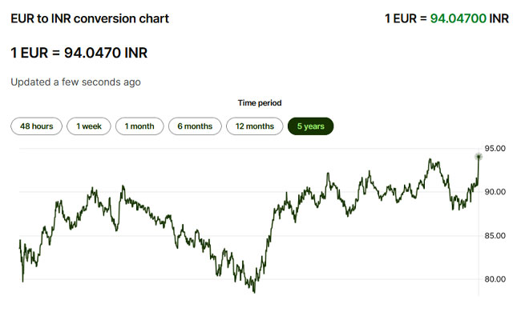This screenshot has height=320, width=521.
Task: Click the Updated a few seconds ago text
Action: click(x=76, y=82)
